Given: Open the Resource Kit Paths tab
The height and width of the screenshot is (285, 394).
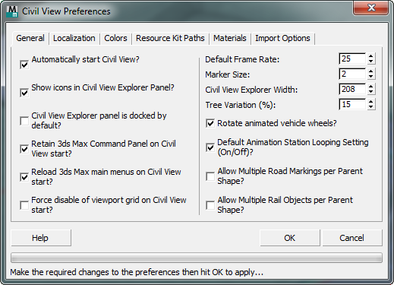Looking at the screenshot, I should pos(170,38).
